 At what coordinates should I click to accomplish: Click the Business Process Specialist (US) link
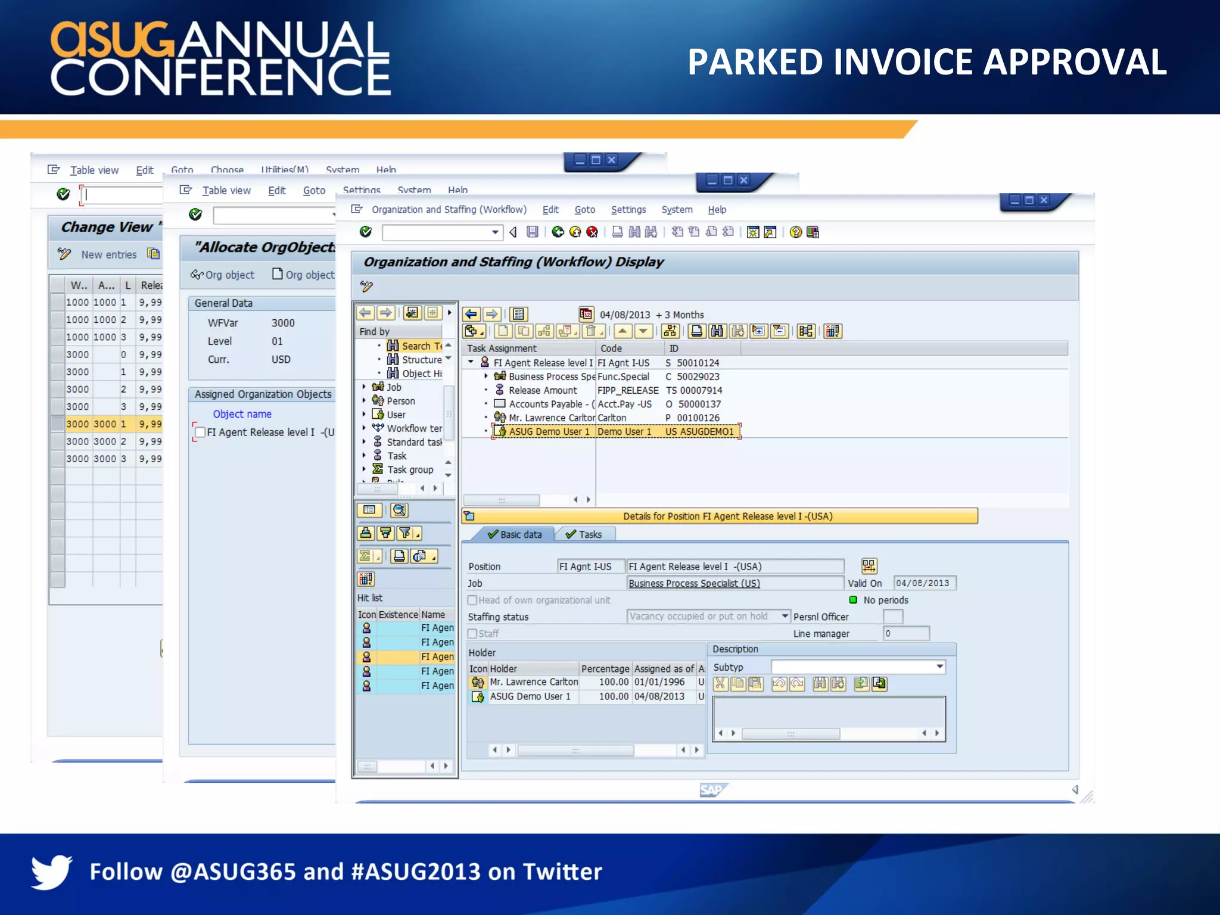tap(695, 583)
